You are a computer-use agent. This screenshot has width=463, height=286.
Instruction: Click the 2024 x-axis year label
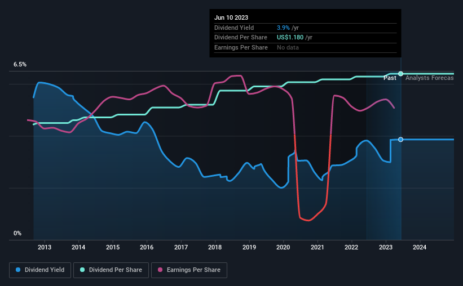pyautogui.click(x=420, y=247)
